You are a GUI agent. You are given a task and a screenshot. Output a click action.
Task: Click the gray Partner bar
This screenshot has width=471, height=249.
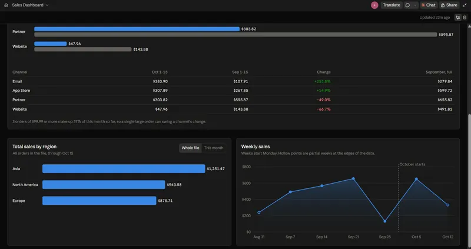tap(235, 35)
